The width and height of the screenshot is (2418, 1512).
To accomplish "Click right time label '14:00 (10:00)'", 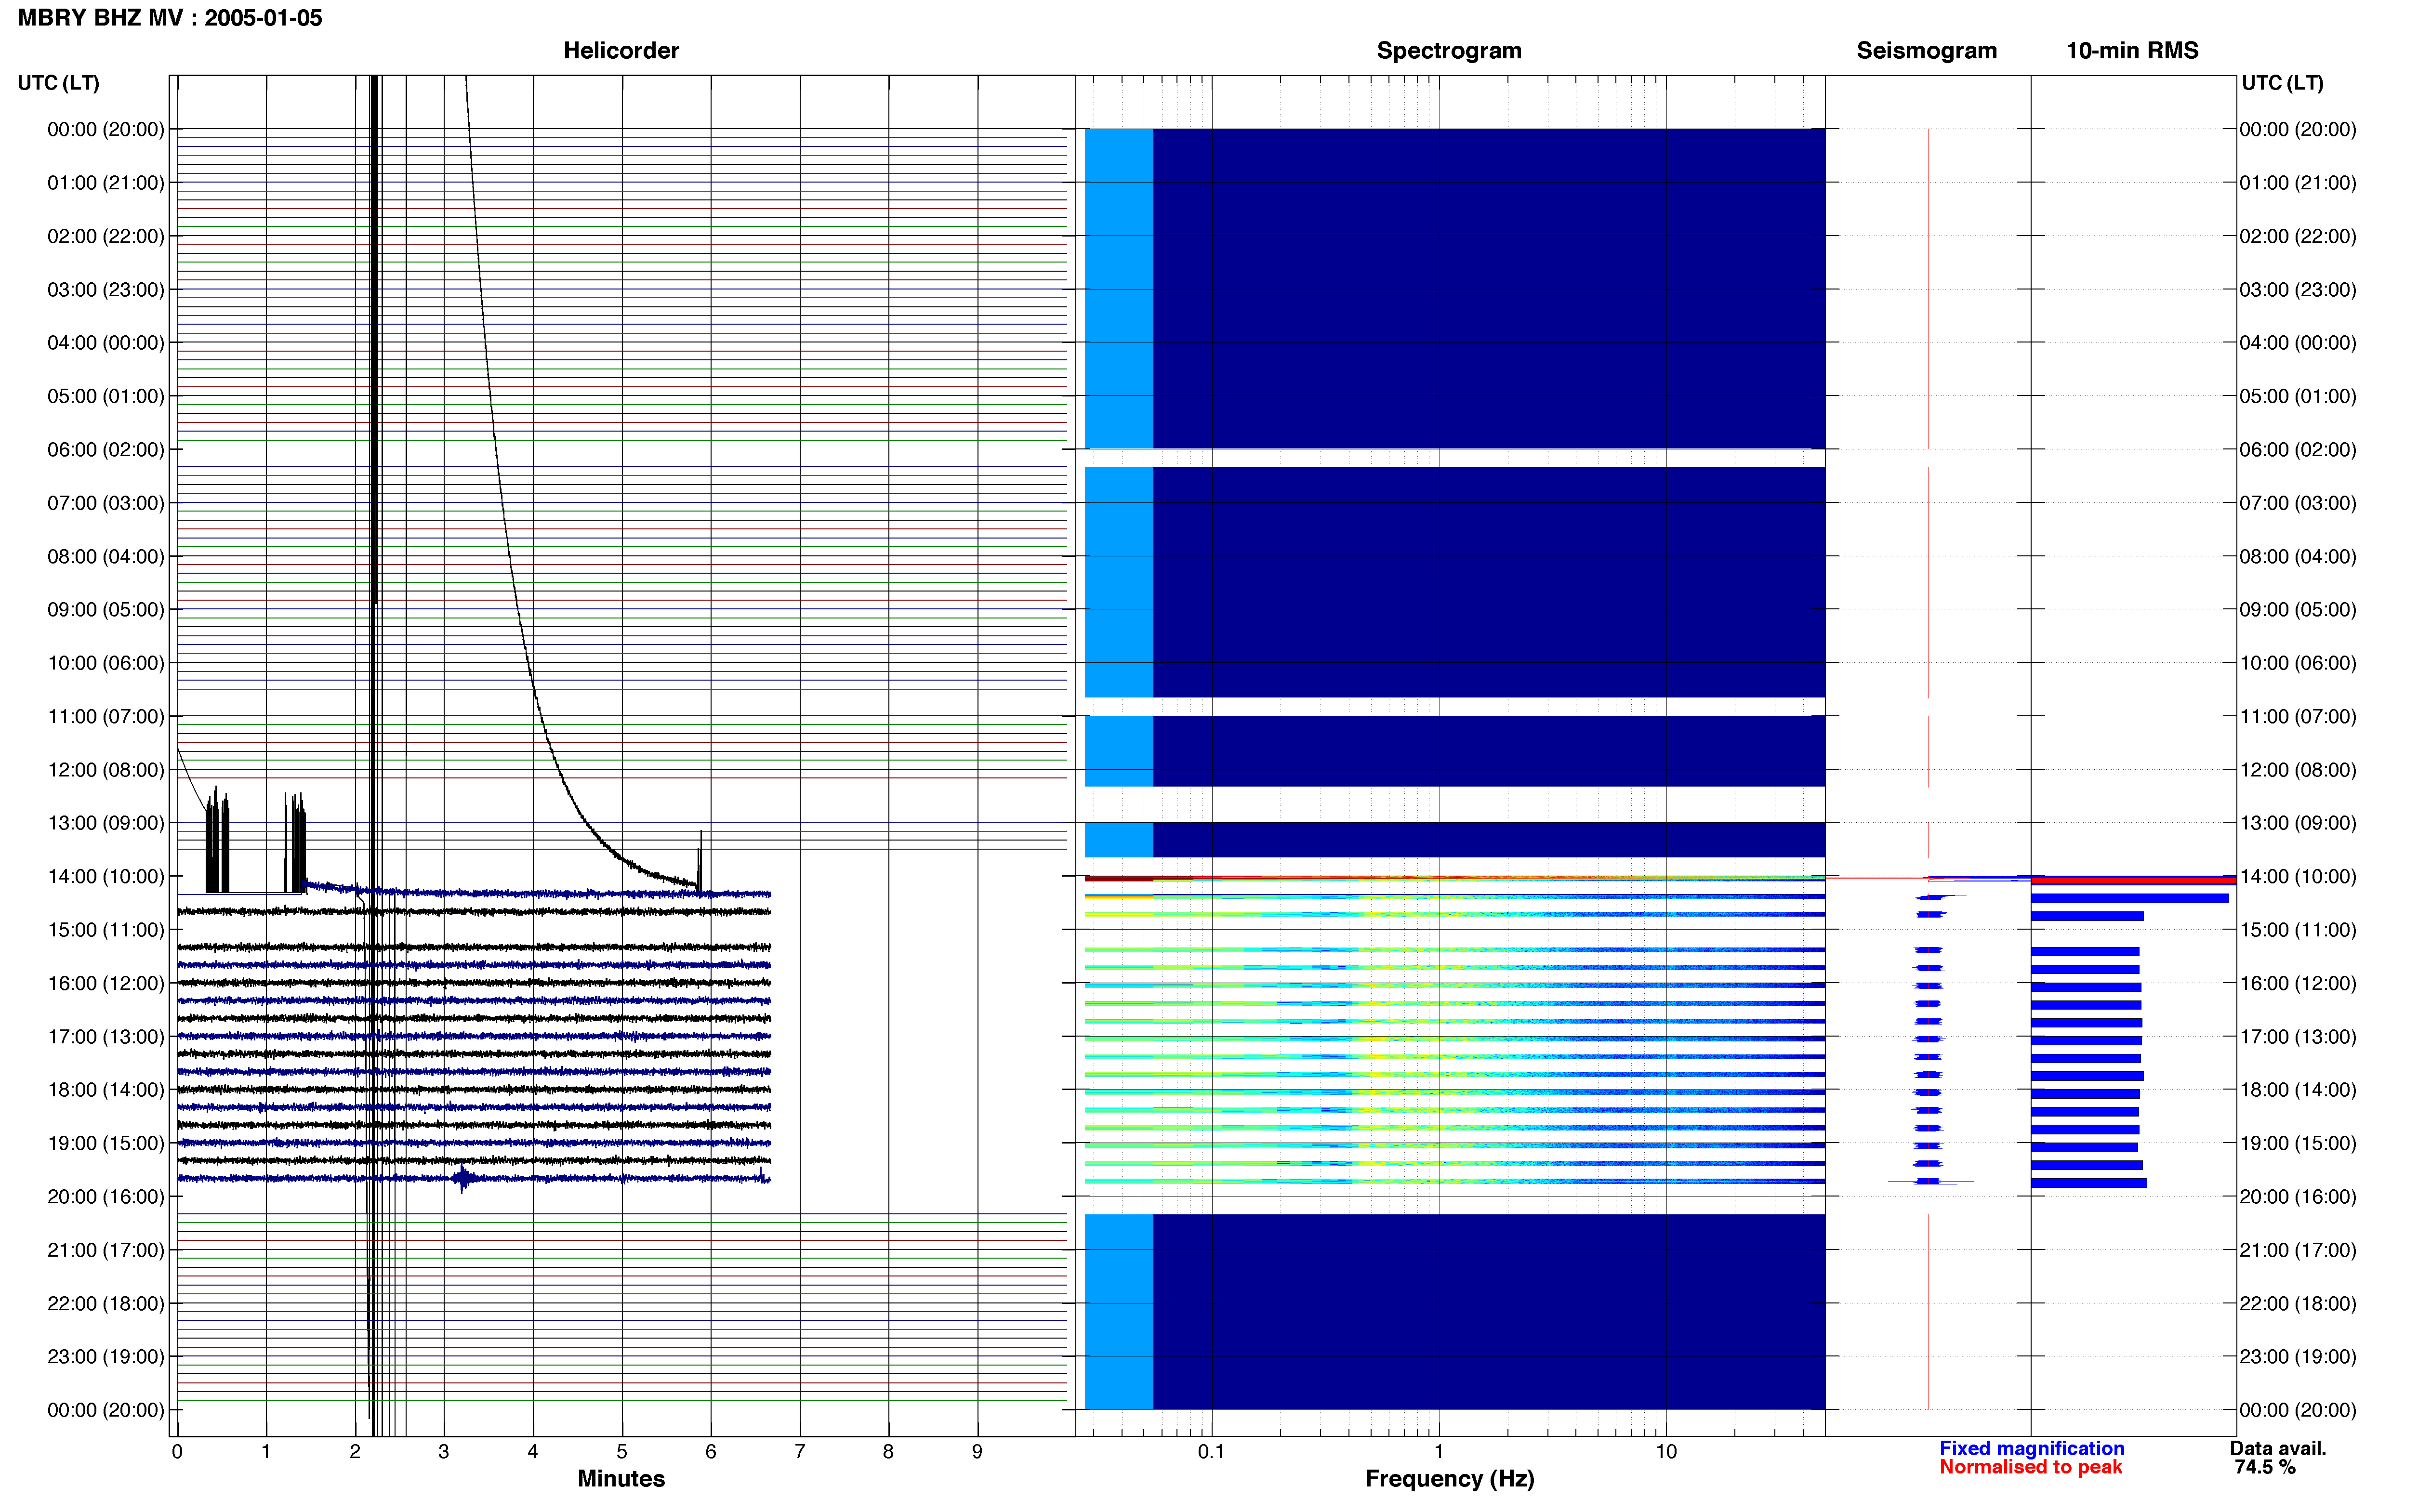I will 2298,876.
